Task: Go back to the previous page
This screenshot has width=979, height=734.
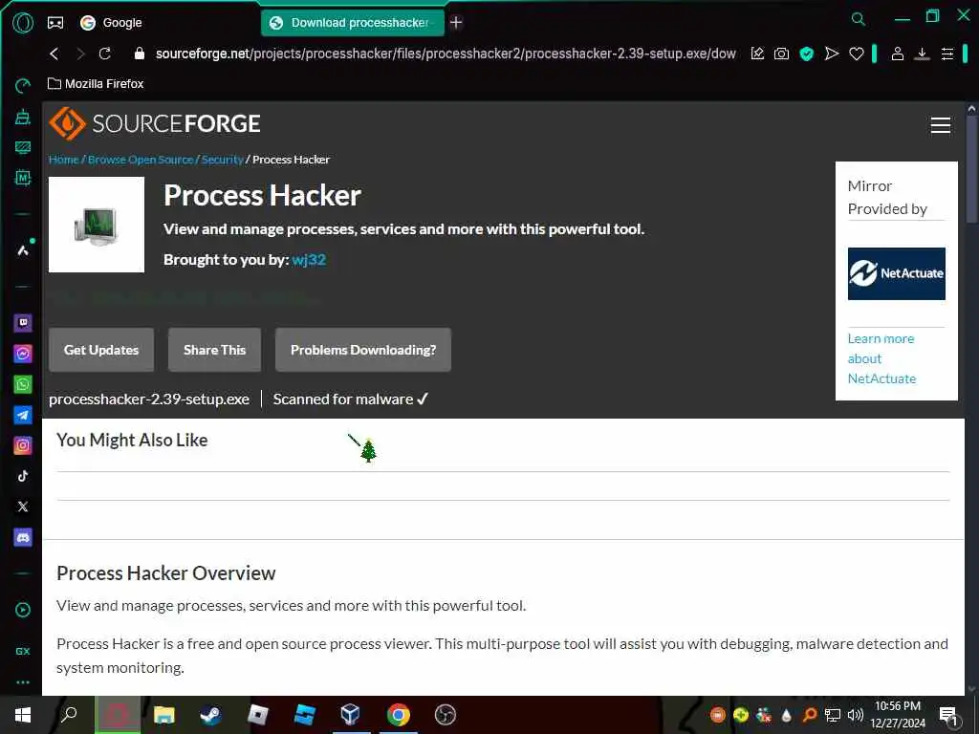Action: (54, 54)
